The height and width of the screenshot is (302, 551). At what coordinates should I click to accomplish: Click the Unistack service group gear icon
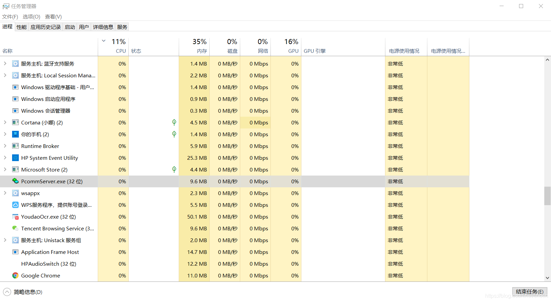click(15, 240)
